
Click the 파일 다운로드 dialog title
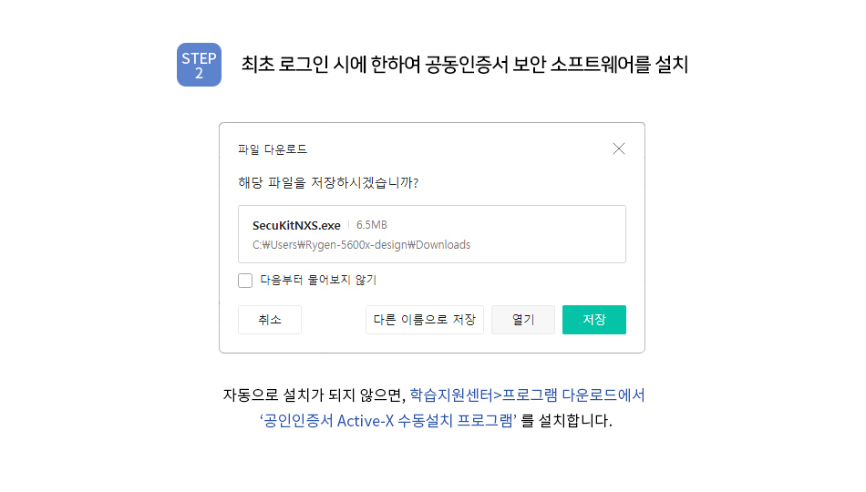pyautogui.click(x=273, y=149)
